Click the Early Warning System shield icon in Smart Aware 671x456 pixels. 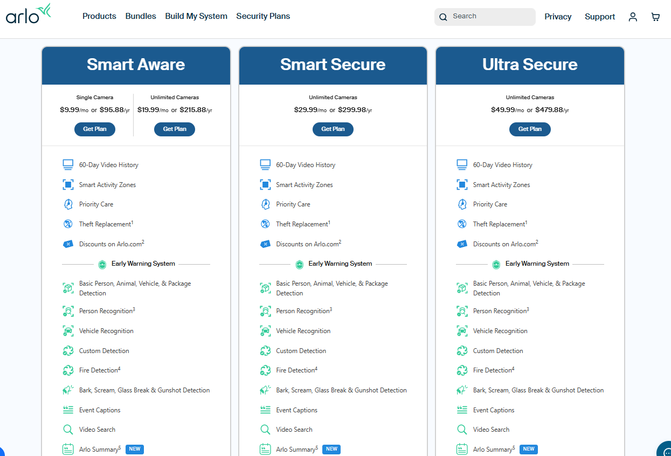102,264
